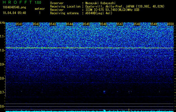Click the date stamp 10.04.04 05:40

pos(14,13)
